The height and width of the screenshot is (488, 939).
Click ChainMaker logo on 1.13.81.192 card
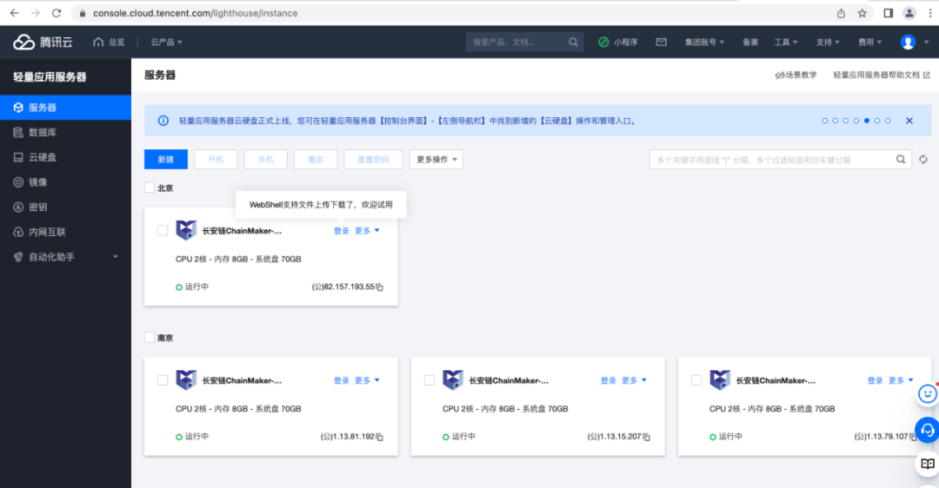tap(186, 379)
